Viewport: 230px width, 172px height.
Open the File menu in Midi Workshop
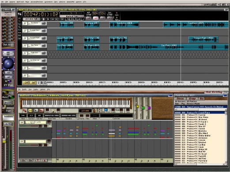pos(19,89)
